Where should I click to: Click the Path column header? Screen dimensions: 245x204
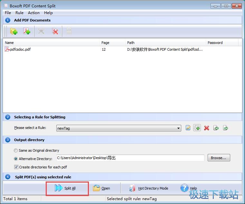pyautogui.click(x=165, y=43)
